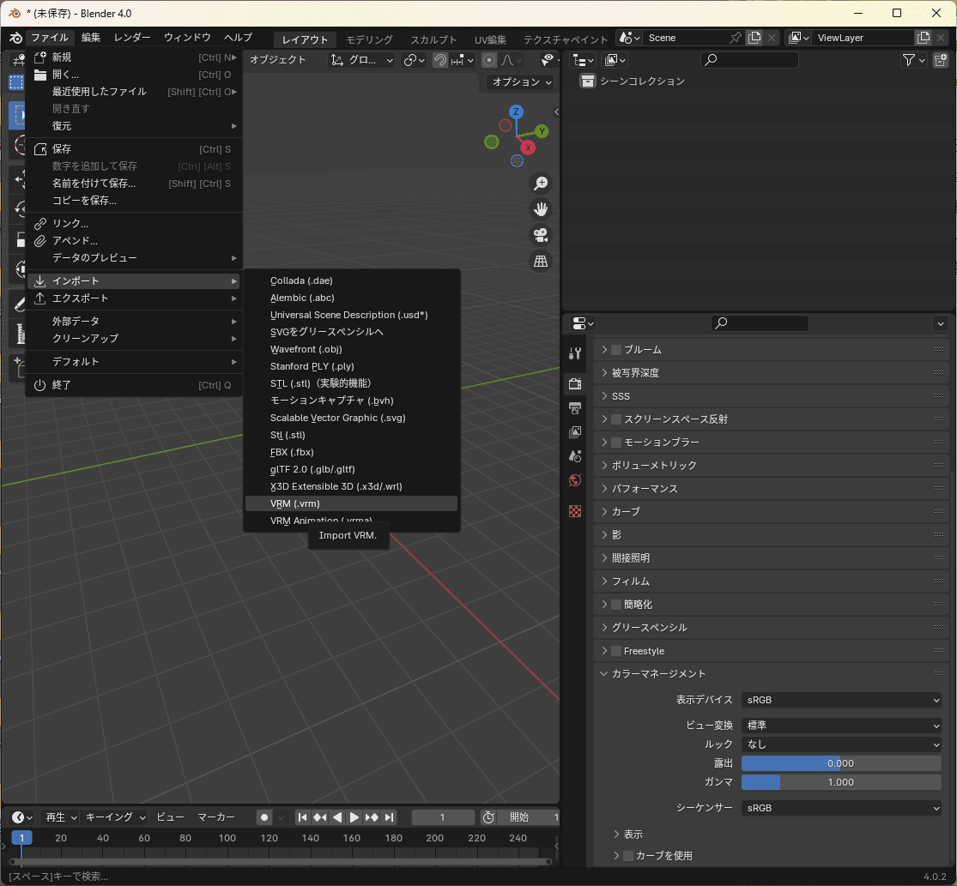The width and height of the screenshot is (957, 886).
Task: Jump to timeline end frame
Action: pyautogui.click(x=390, y=817)
